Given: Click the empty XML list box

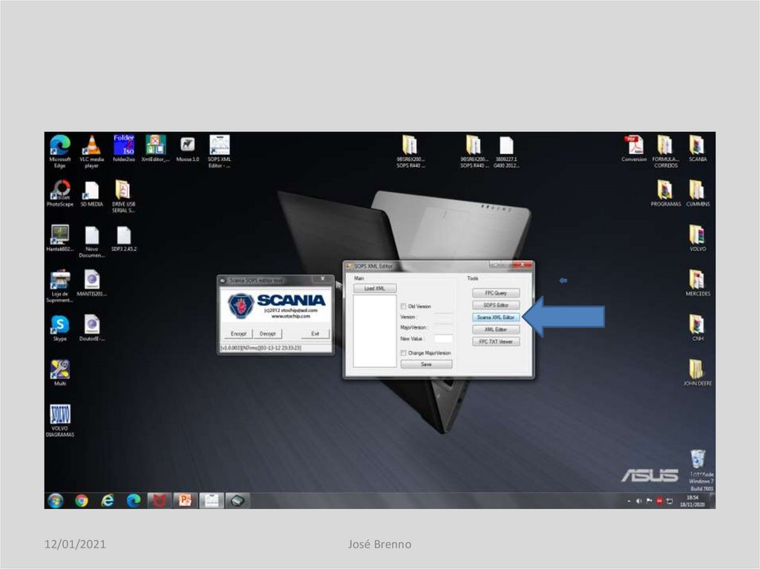Looking at the screenshot, I should 375,331.
